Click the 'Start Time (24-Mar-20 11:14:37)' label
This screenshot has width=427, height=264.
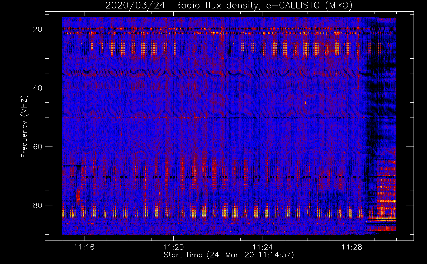(x=229, y=255)
